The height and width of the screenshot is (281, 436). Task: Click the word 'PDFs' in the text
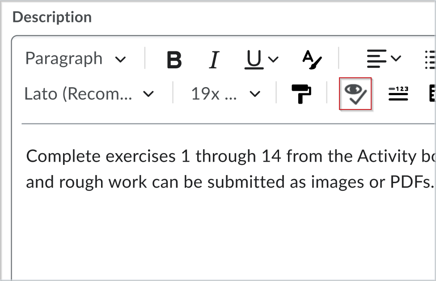coord(415,182)
